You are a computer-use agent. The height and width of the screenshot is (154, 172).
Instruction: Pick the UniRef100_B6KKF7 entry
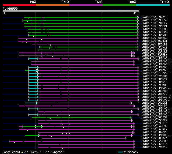tap(154, 129)
